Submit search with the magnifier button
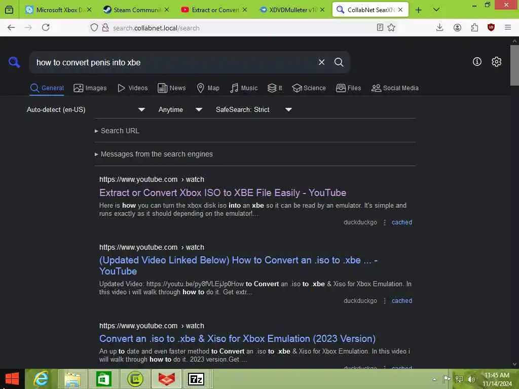This screenshot has width=519, height=389. coord(339,62)
